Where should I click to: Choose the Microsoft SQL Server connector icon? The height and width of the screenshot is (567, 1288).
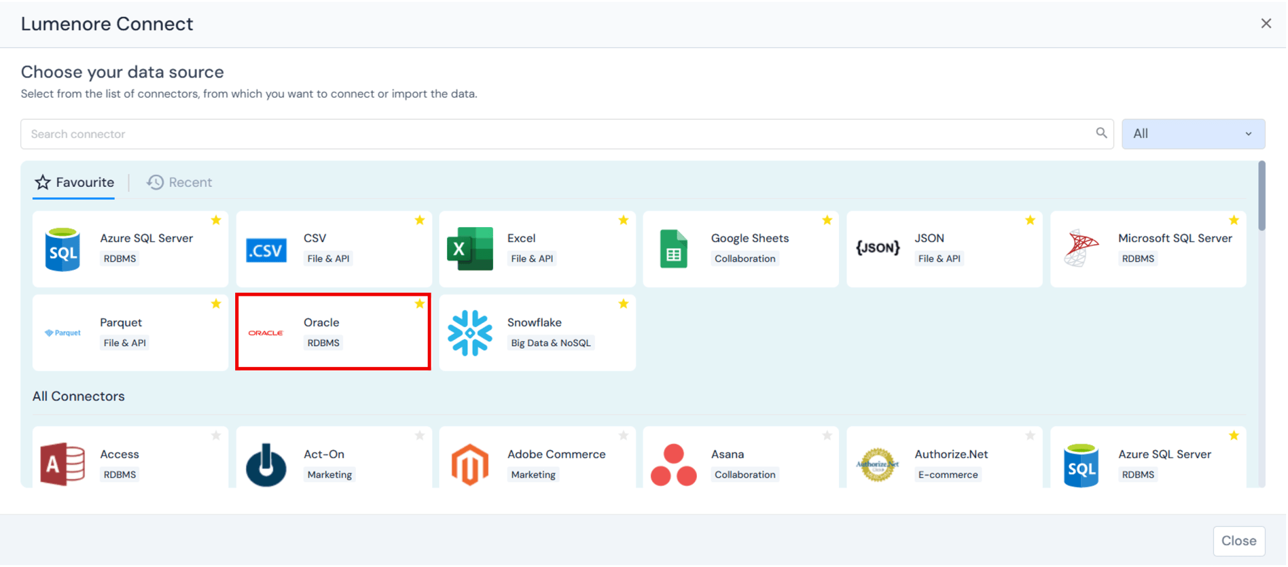[x=1081, y=248]
